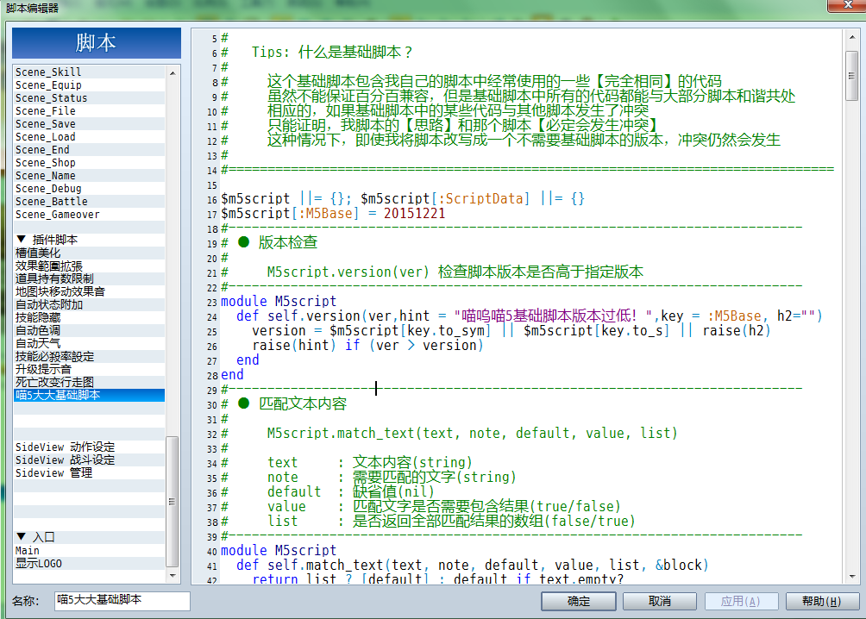Select the Scene_Save script
866x619 pixels.
coord(89,124)
